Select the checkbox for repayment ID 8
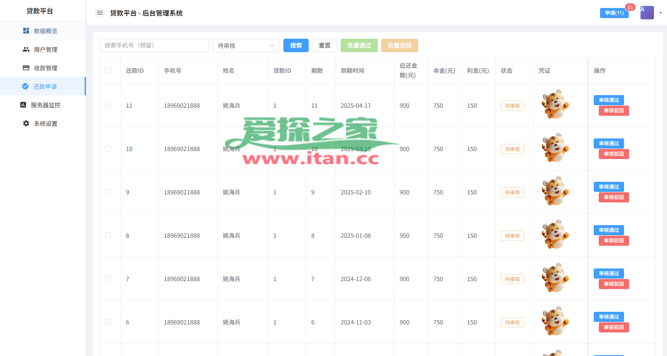 108,235
